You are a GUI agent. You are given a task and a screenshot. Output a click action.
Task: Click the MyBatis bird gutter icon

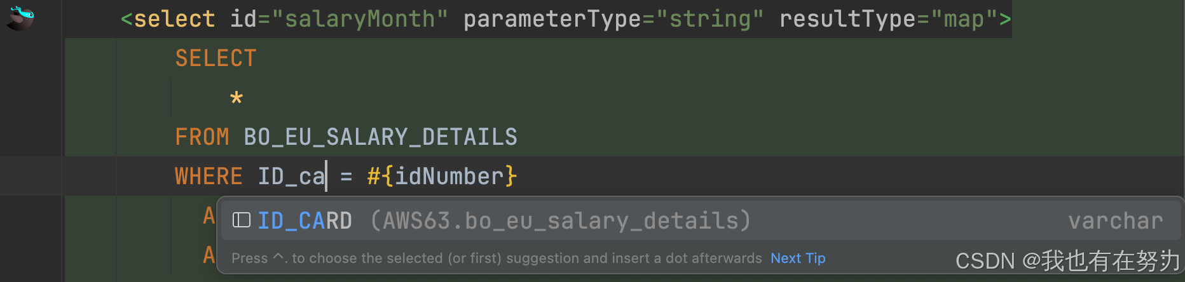point(20,18)
